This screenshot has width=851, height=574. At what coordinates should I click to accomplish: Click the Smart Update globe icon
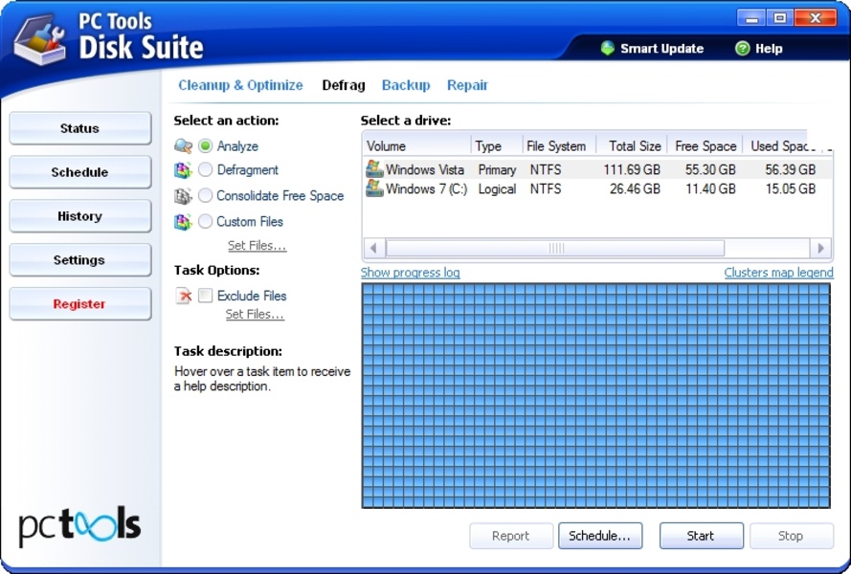[607, 49]
